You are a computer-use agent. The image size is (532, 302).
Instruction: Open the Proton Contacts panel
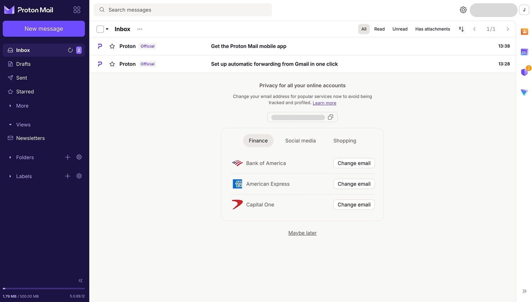click(x=524, y=32)
